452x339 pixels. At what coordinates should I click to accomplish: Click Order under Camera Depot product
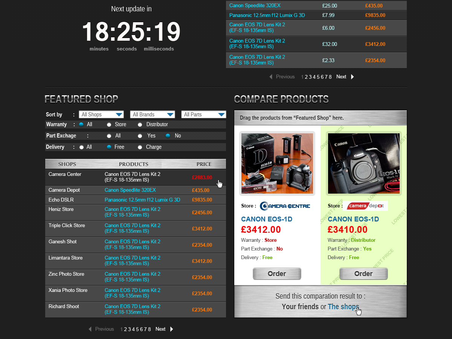click(x=363, y=274)
